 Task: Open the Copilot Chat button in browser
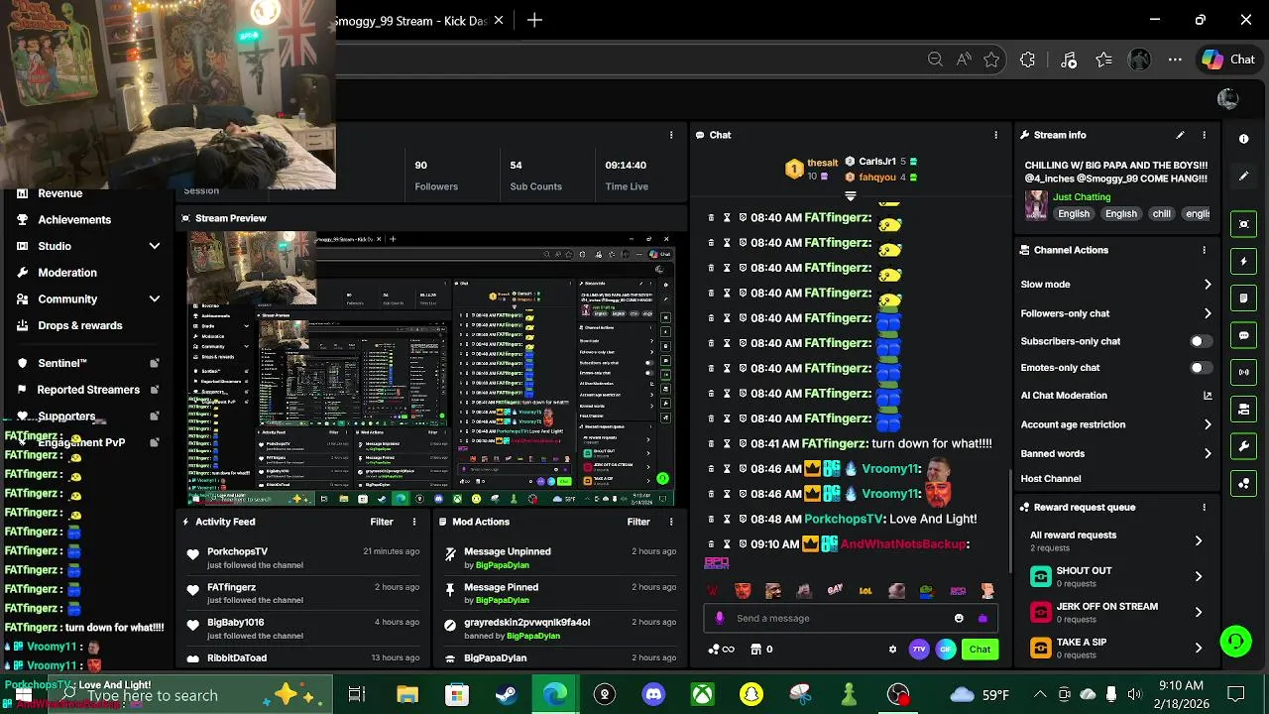(x=1228, y=59)
